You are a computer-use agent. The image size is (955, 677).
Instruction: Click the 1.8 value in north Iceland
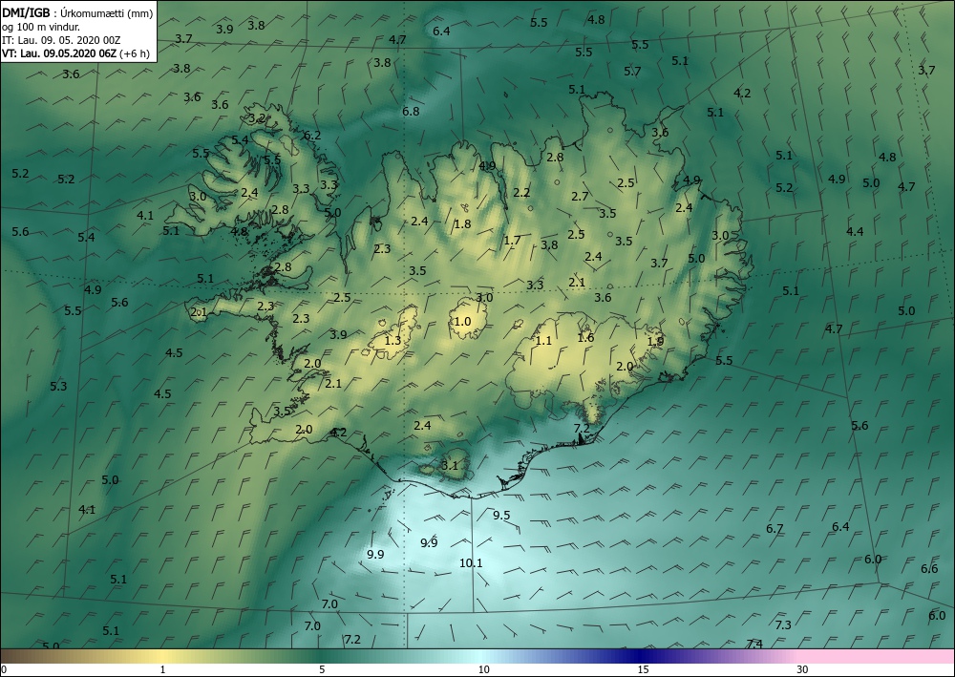point(463,224)
